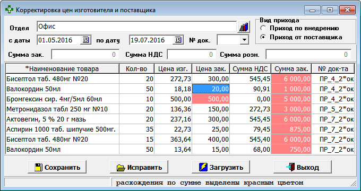Click manufacturer price cell '18,18'
This screenshot has height=191, width=361.
(x=173, y=89)
